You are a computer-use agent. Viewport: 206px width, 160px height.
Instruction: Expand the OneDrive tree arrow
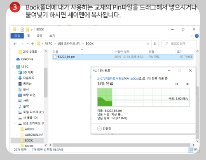(13, 59)
